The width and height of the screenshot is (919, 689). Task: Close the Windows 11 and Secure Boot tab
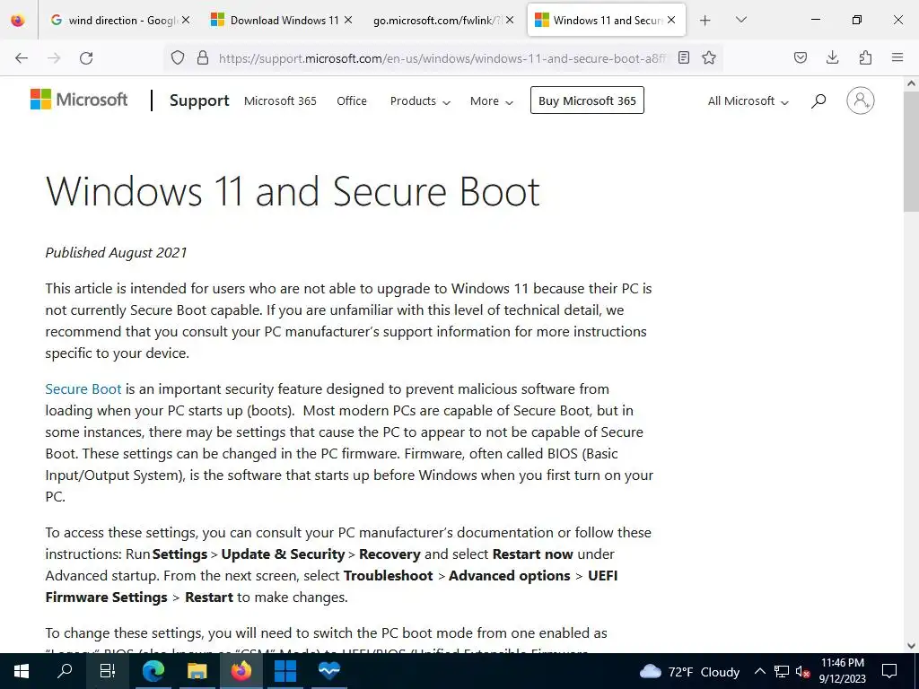671,20
